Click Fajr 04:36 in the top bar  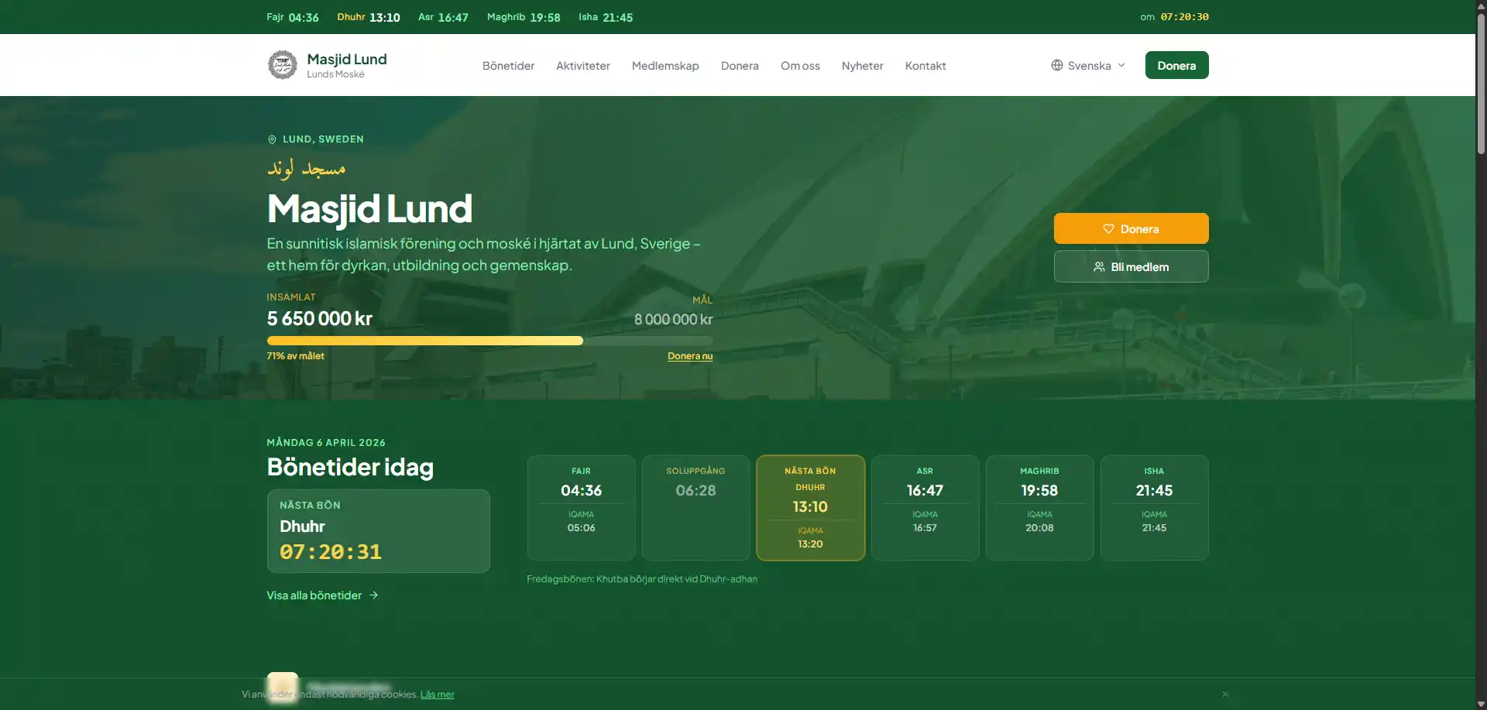[293, 17]
